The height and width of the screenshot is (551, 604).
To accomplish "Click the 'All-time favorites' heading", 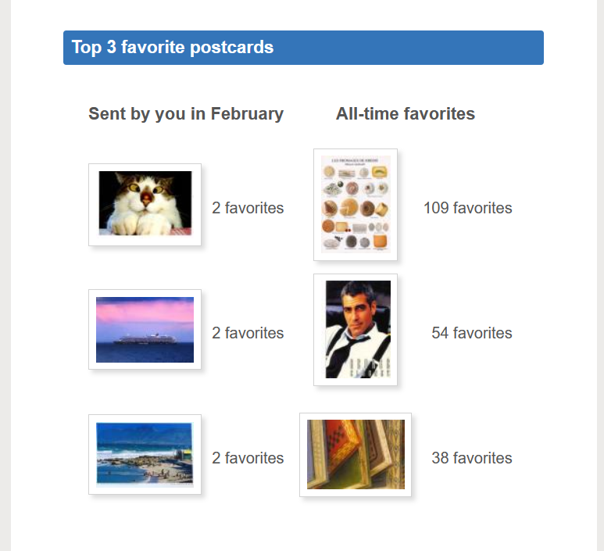I will 406,114.
